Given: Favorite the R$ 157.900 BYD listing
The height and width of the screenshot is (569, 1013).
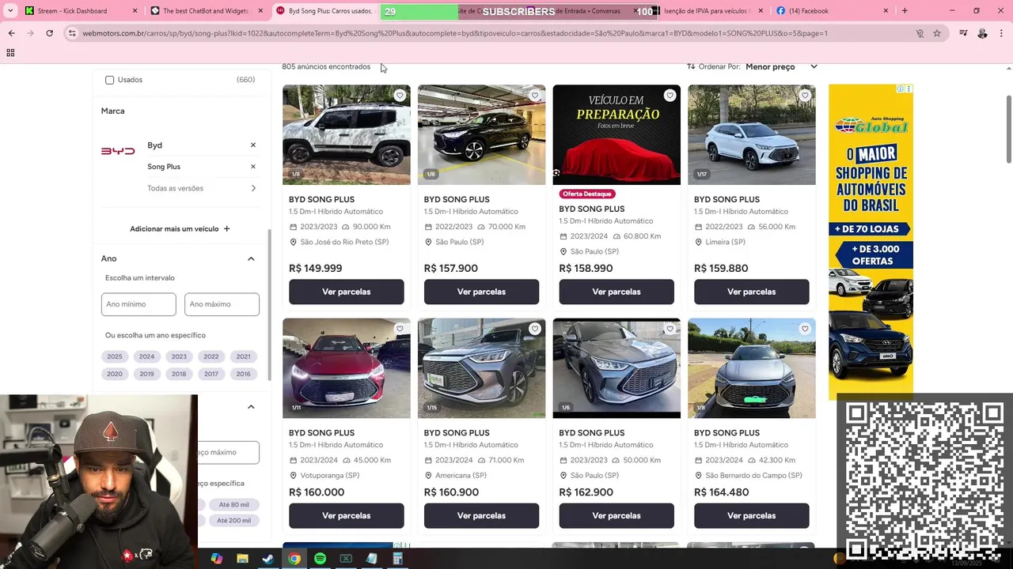Looking at the screenshot, I should [535, 96].
